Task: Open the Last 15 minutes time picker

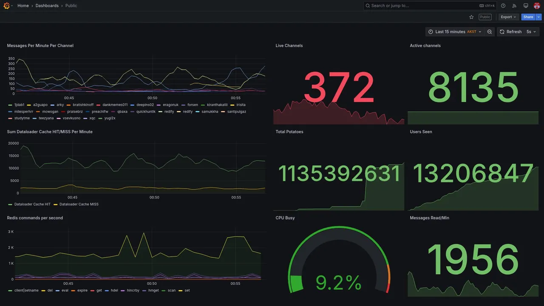Action: pos(455,32)
